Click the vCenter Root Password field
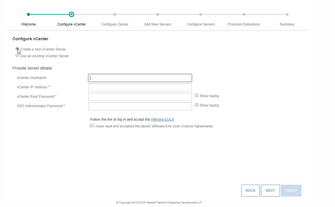Screen dimensions: 335x207 coord(140,97)
